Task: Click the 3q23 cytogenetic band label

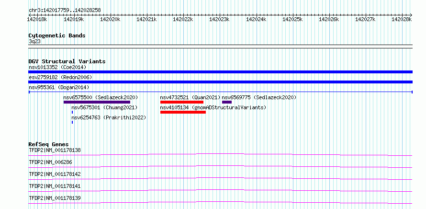Action: click(35, 41)
